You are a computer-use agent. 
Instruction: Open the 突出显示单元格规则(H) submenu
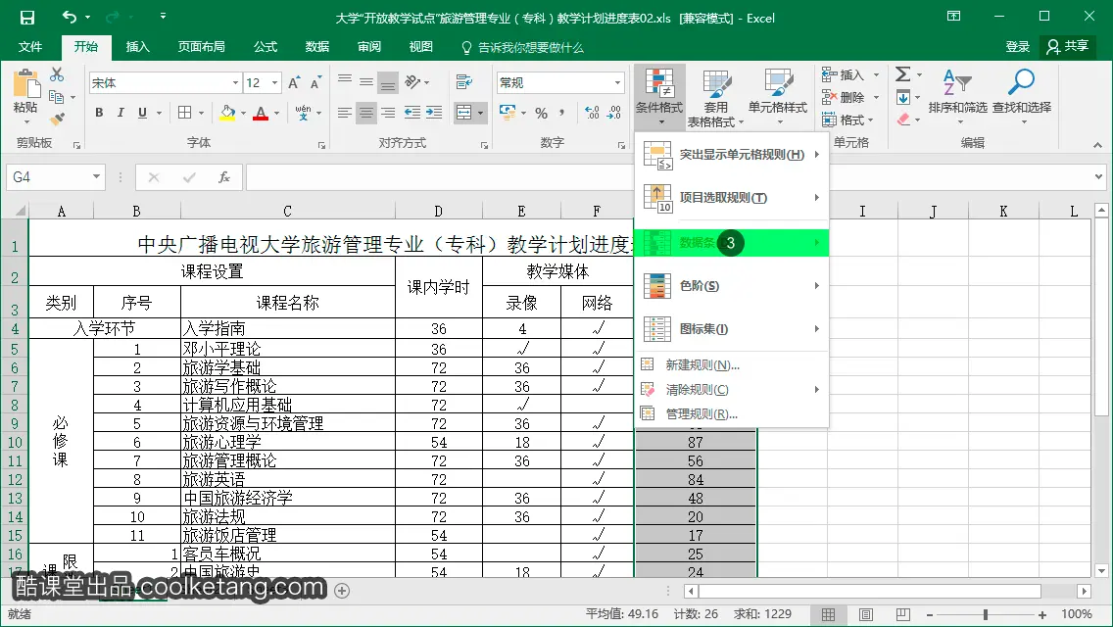click(731, 155)
